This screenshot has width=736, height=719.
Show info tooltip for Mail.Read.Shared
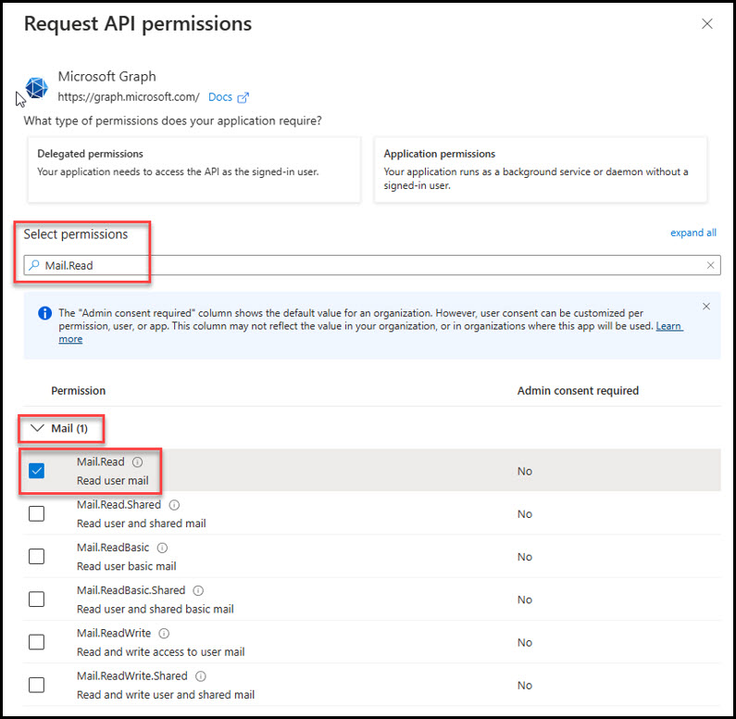click(x=174, y=505)
